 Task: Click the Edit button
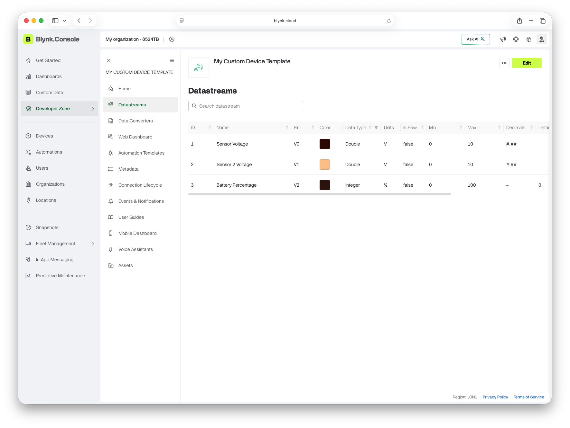(527, 63)
